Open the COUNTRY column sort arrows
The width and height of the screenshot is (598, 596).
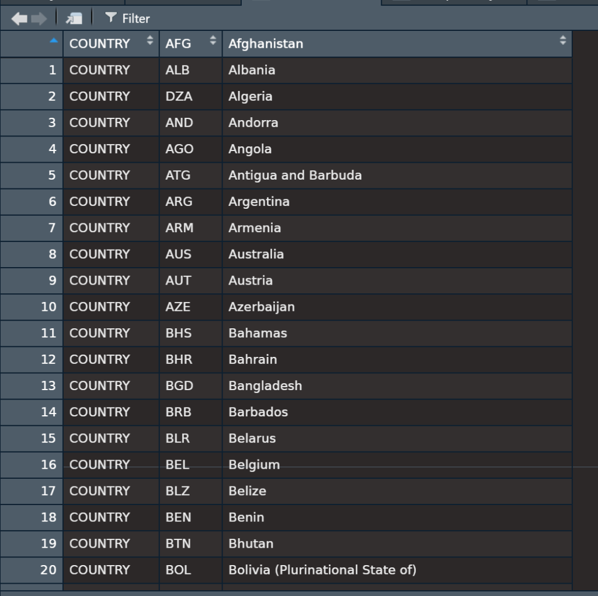(149, 43)
